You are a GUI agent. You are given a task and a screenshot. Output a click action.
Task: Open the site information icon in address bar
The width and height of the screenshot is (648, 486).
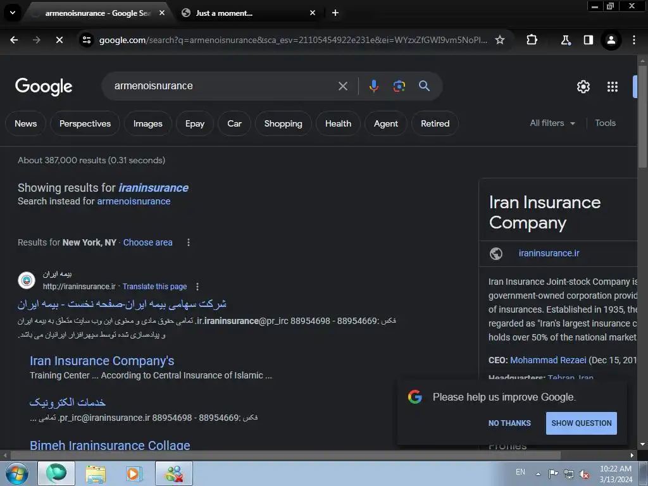click(87, 40)
